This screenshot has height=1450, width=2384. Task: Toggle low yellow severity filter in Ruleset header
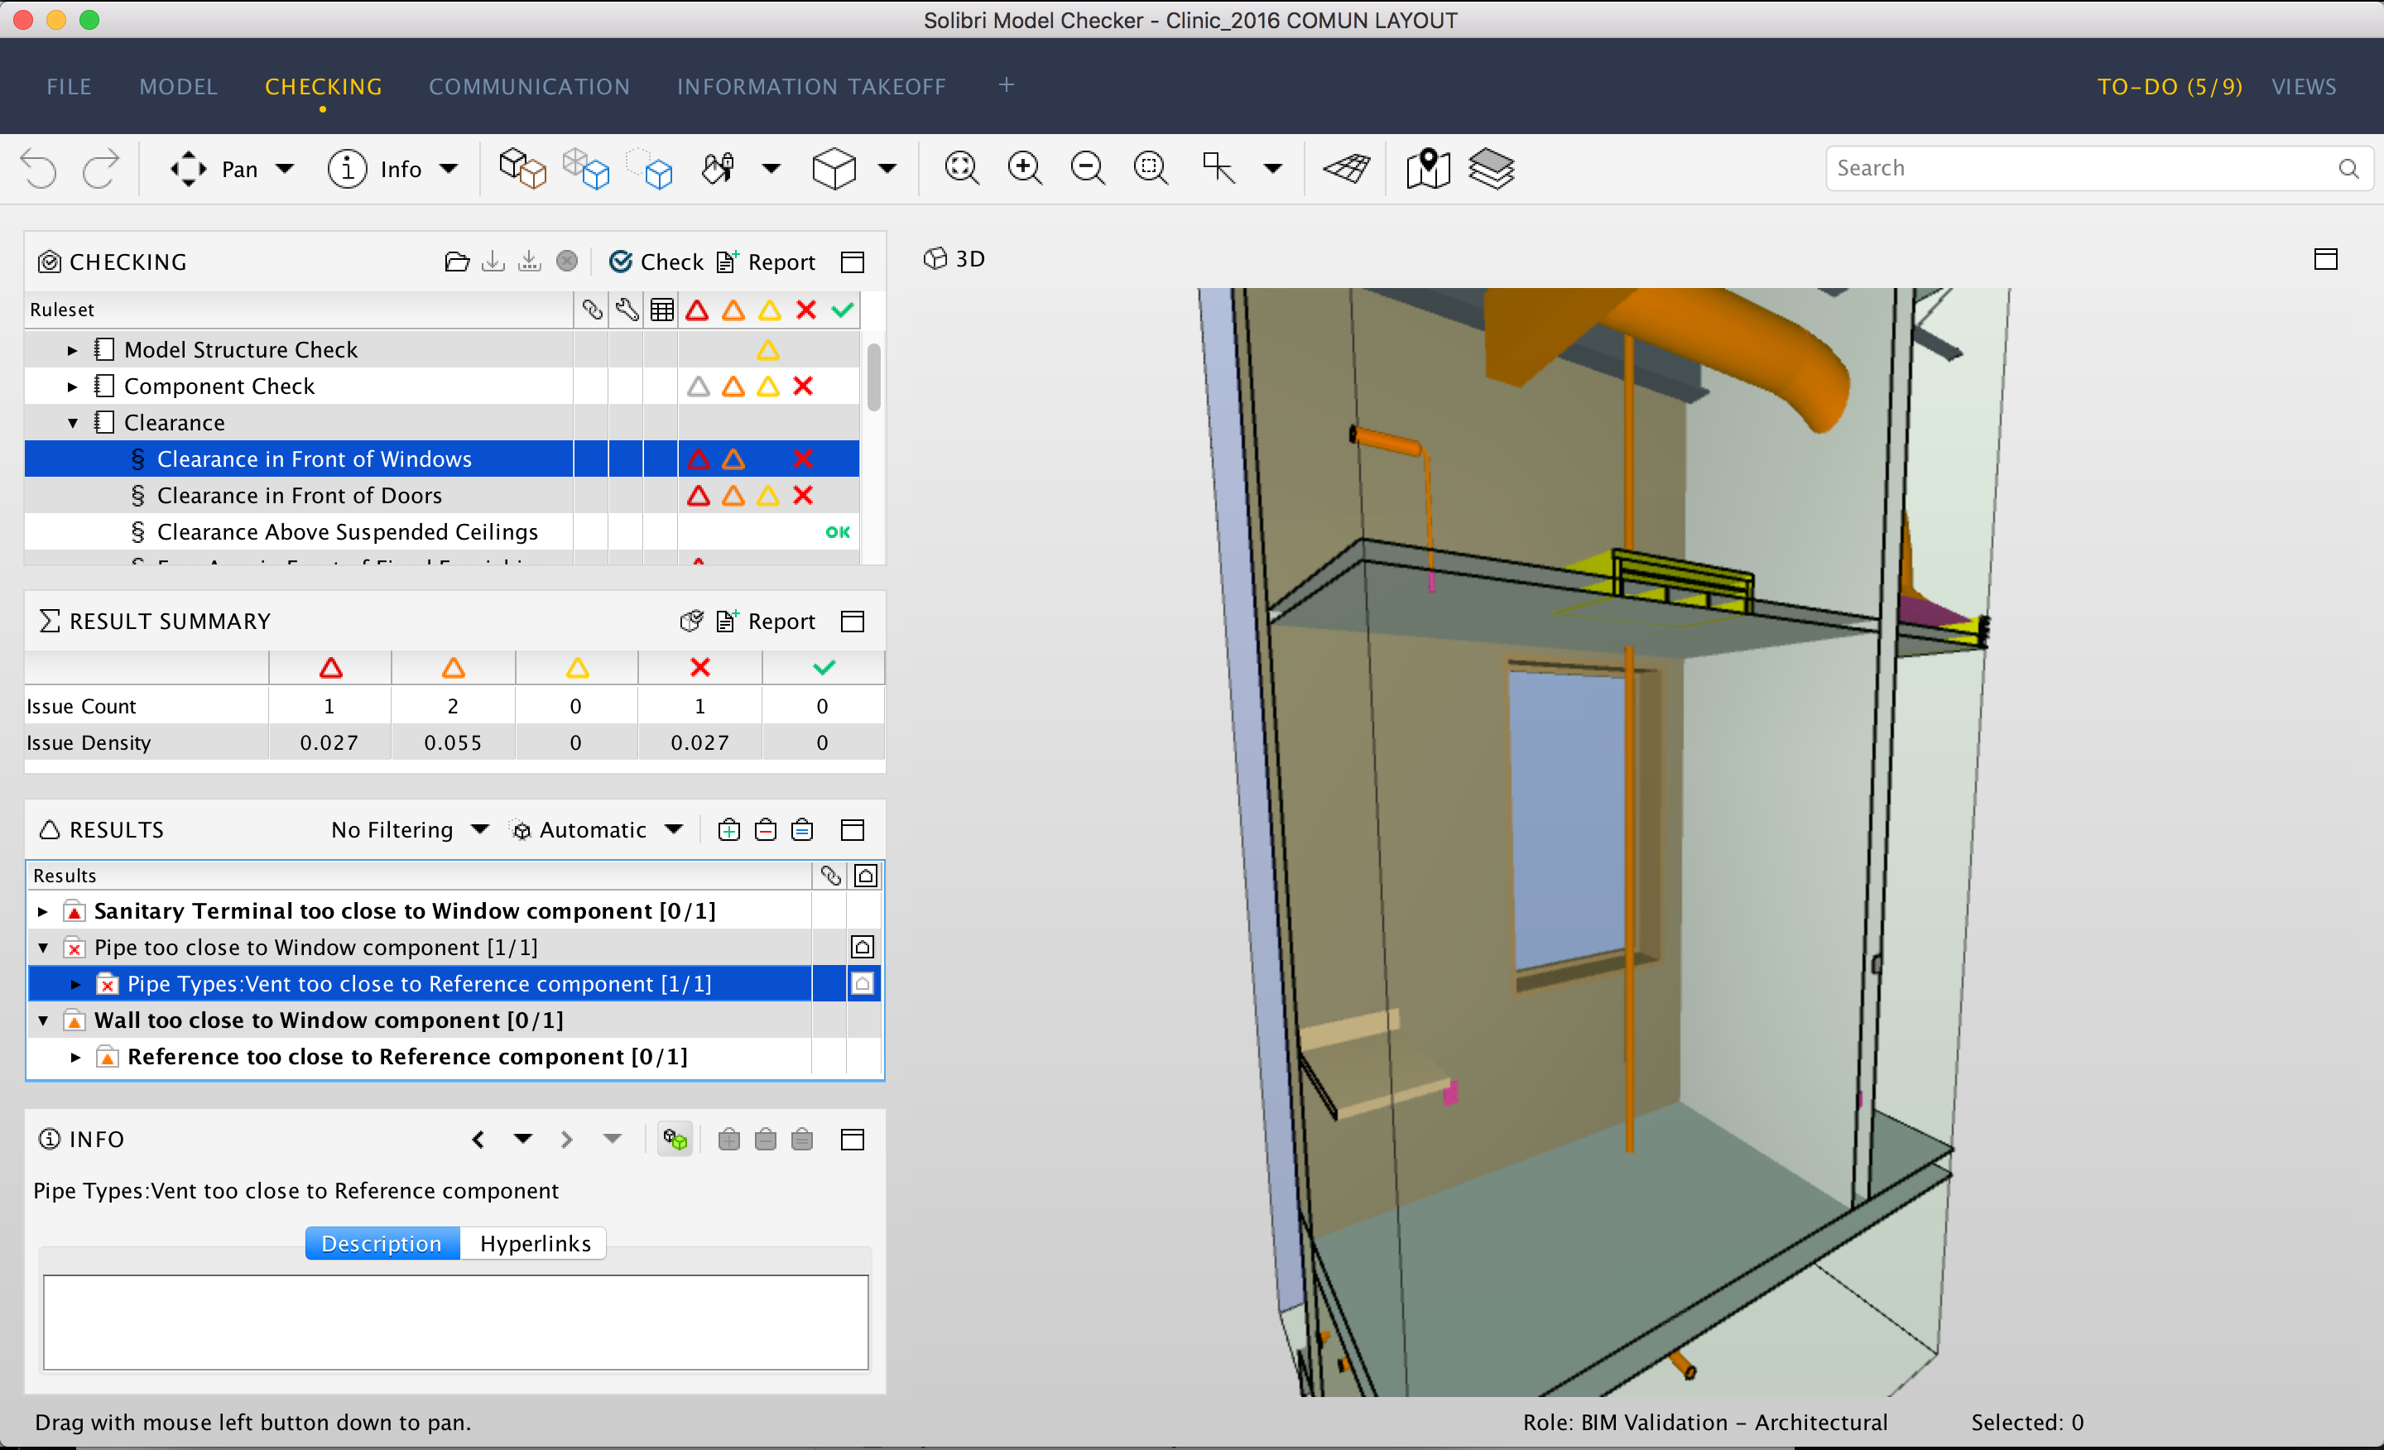[769, 310]
